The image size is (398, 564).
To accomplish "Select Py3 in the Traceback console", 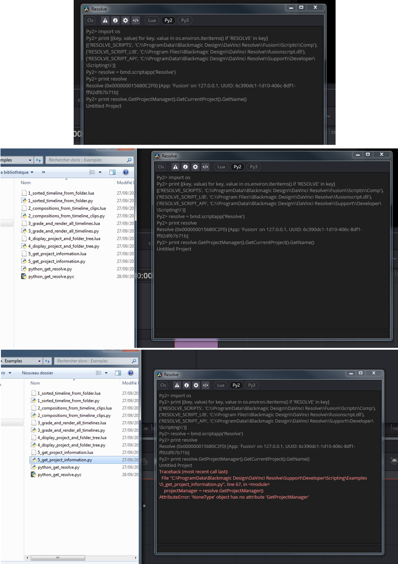I will tap(252, 385).
